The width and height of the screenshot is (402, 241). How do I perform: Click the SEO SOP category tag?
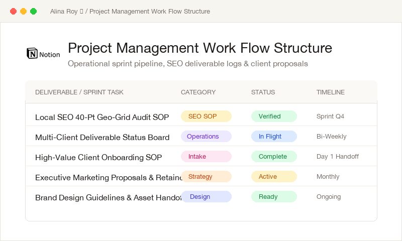pos(206,116)
